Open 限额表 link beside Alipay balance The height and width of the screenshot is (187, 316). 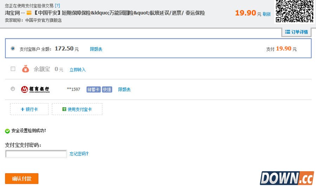click(x=96, y=49)
